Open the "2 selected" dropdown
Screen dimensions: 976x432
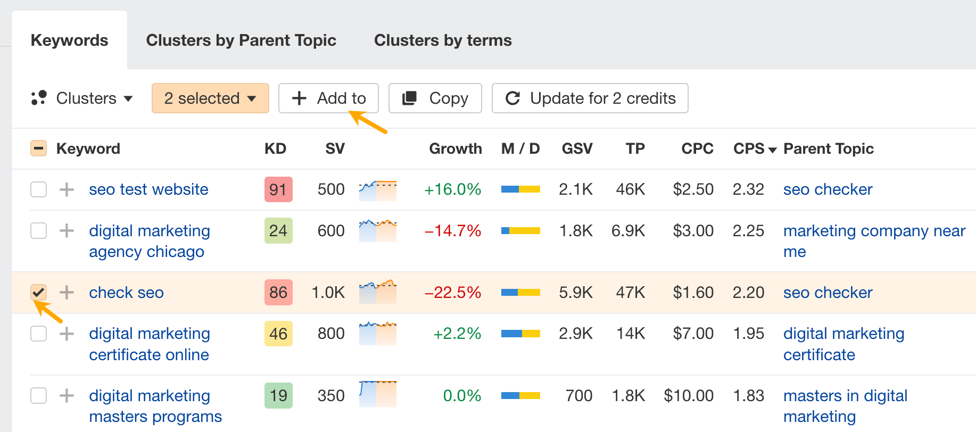[x=210, y=98]
